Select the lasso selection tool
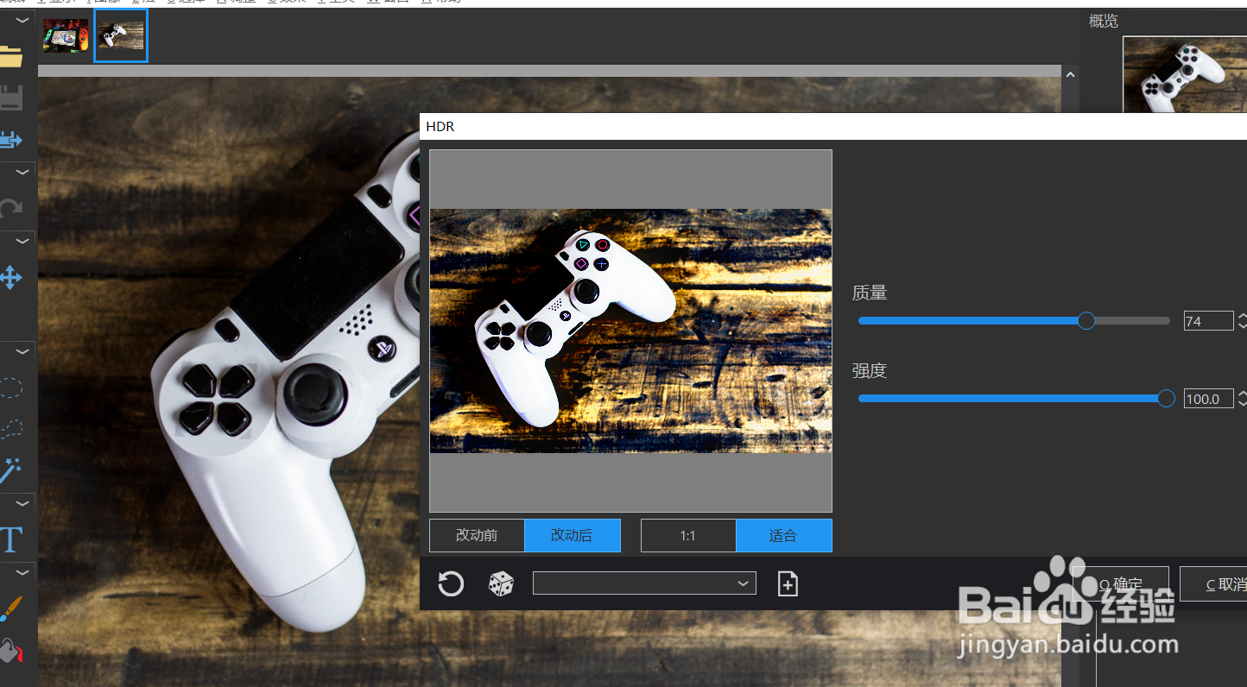The height and width of the screenshot is (687, 1247). click(10, 428)
